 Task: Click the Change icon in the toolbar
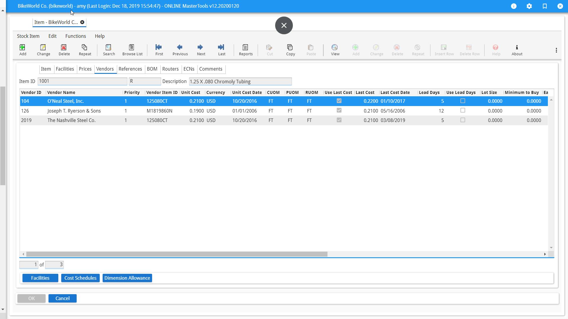coord(43,50)
